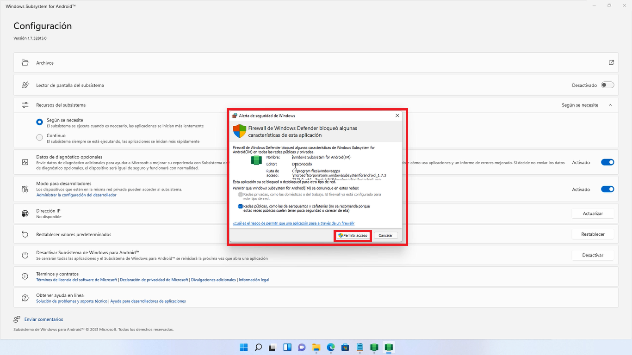Open Términos de licencia del software de Microsoft
Viewport: 632px width, 355px height.
tap(76, 280)
